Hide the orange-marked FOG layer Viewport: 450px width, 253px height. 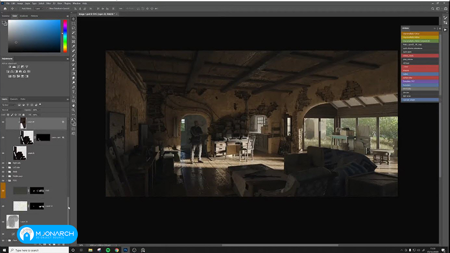(3, 191)
